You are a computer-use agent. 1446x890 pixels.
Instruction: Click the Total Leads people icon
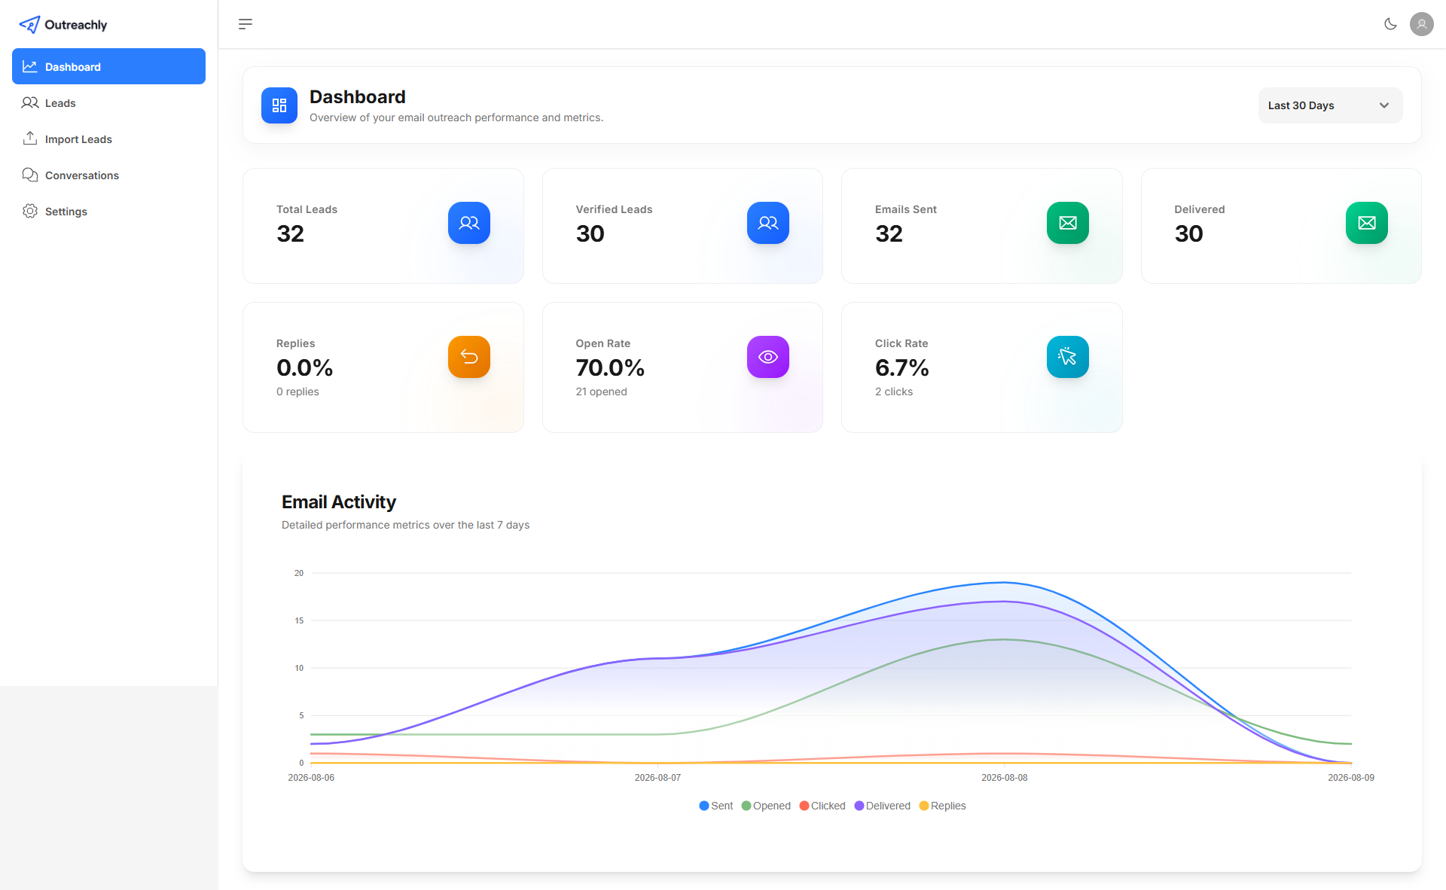(x=469, y=223)
